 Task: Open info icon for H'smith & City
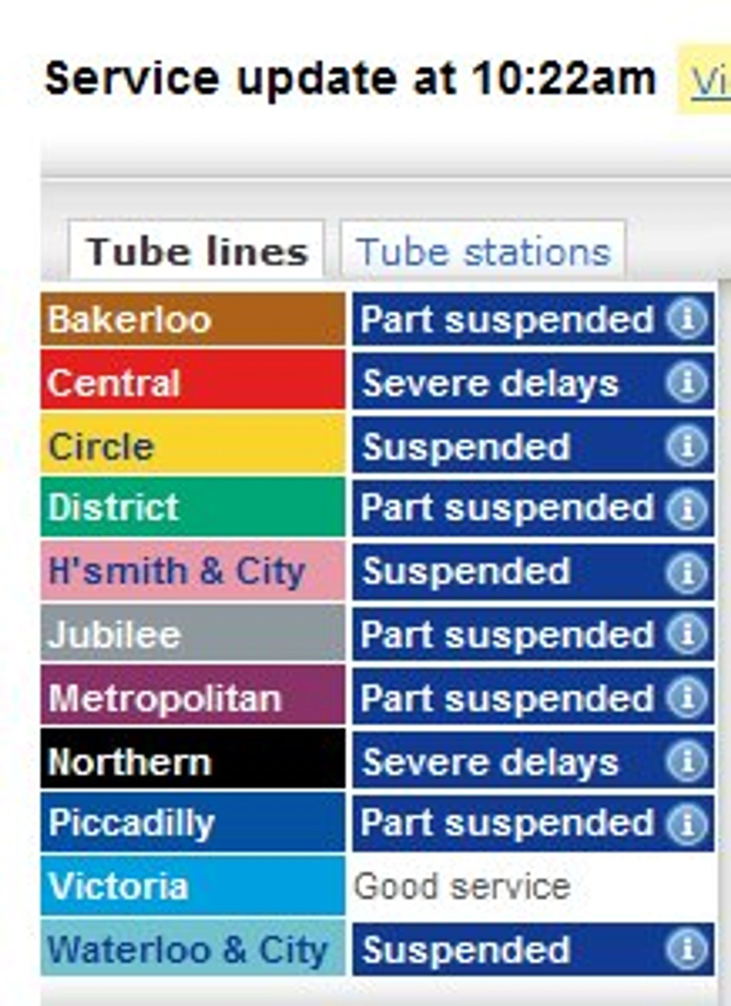pos(687,572)
